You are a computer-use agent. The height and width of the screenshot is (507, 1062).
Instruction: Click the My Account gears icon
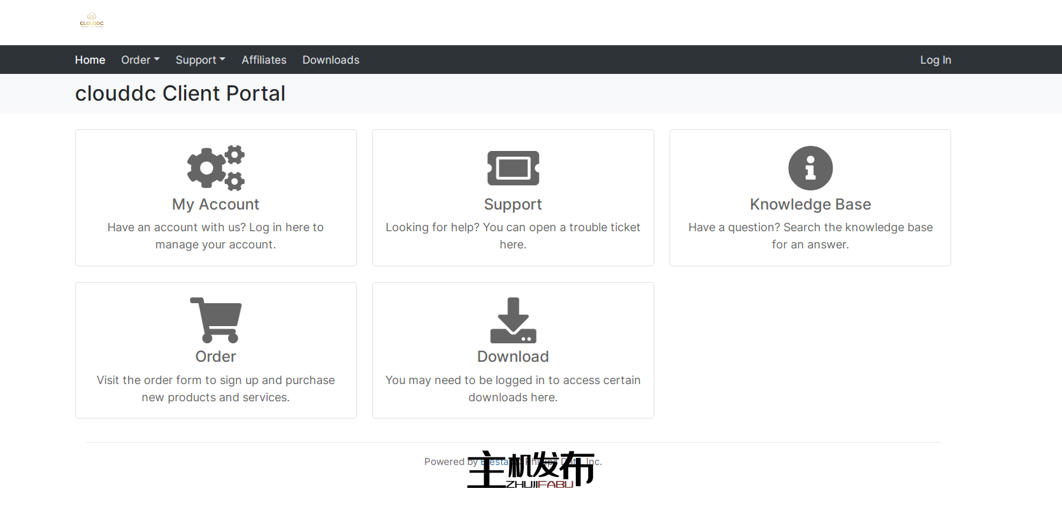(x=215, y=168)
